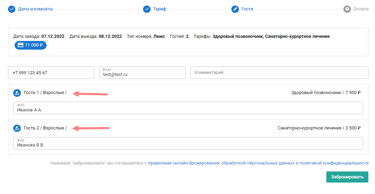Click the checkmark icon beside Даты и комнаты
The width and height of the screenshot is (375, 194).
12,9
